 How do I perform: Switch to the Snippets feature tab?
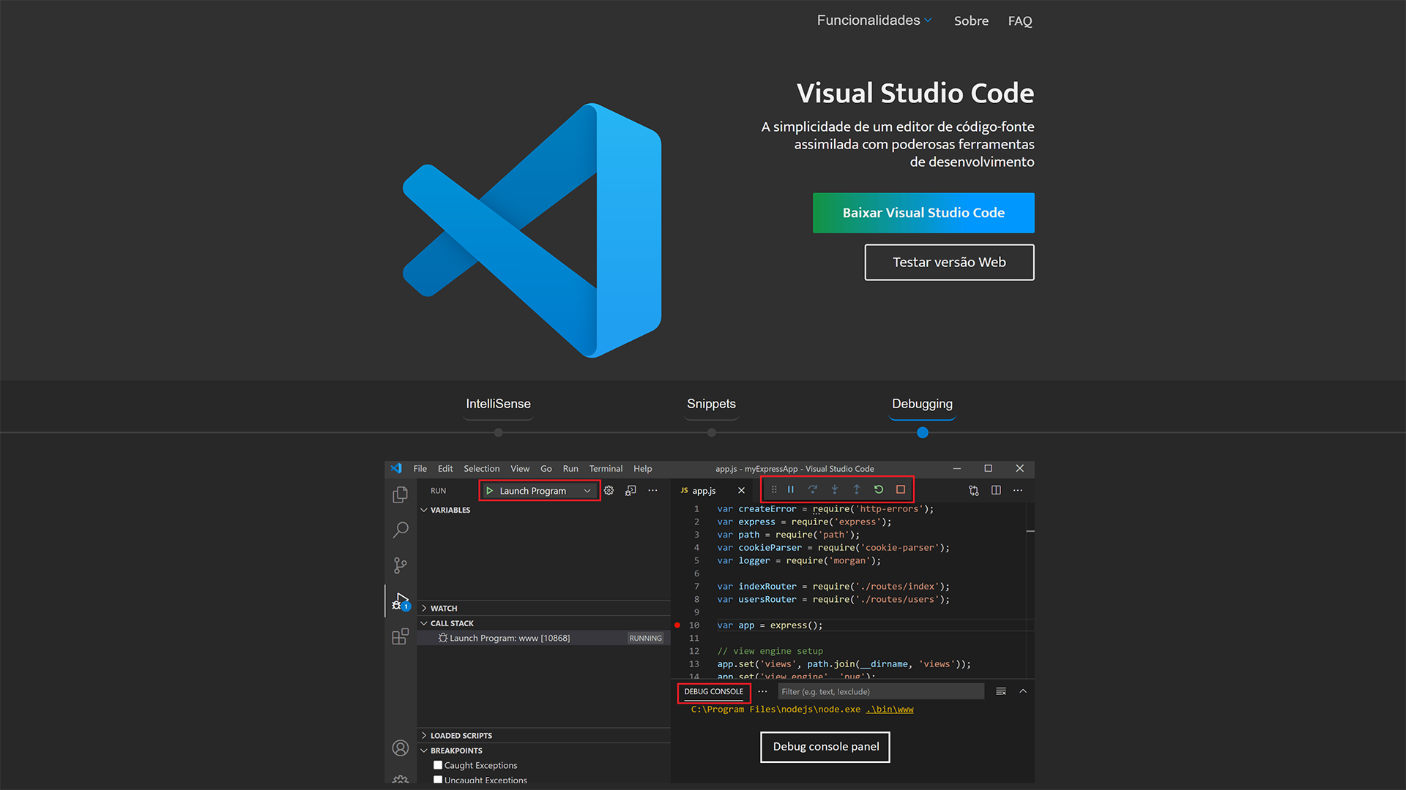pyautogui.click(x=711, y=404)
